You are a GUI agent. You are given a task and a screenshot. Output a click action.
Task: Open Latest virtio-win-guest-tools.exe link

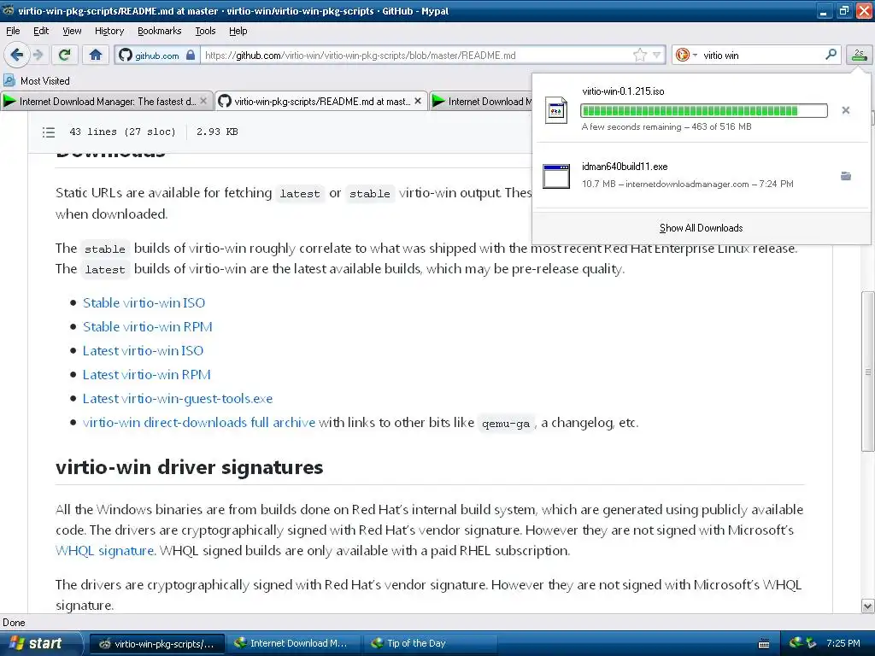click(178, 398)
